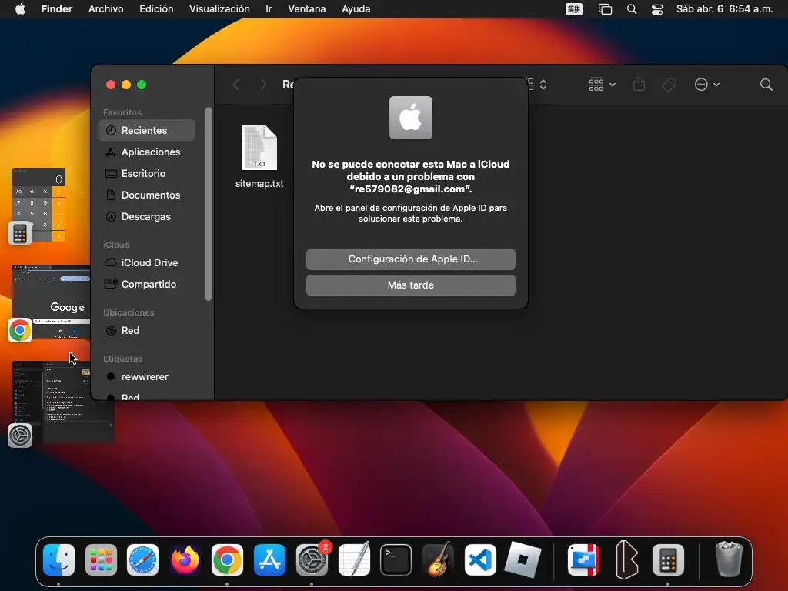Select Recientes in the Finder sidebar

[146, 130]
